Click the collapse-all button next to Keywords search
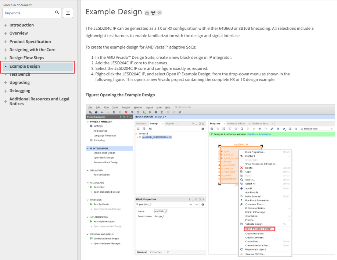The height and width of the screenshot is (260, 337). (68, 13)
